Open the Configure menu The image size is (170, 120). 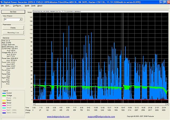pyautogui.click(x=18, y=6)
